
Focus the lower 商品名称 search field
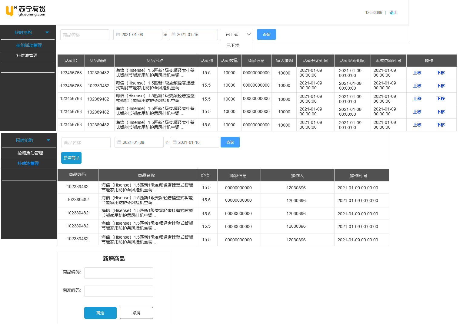pyautogui.click(x=86, y=143)
